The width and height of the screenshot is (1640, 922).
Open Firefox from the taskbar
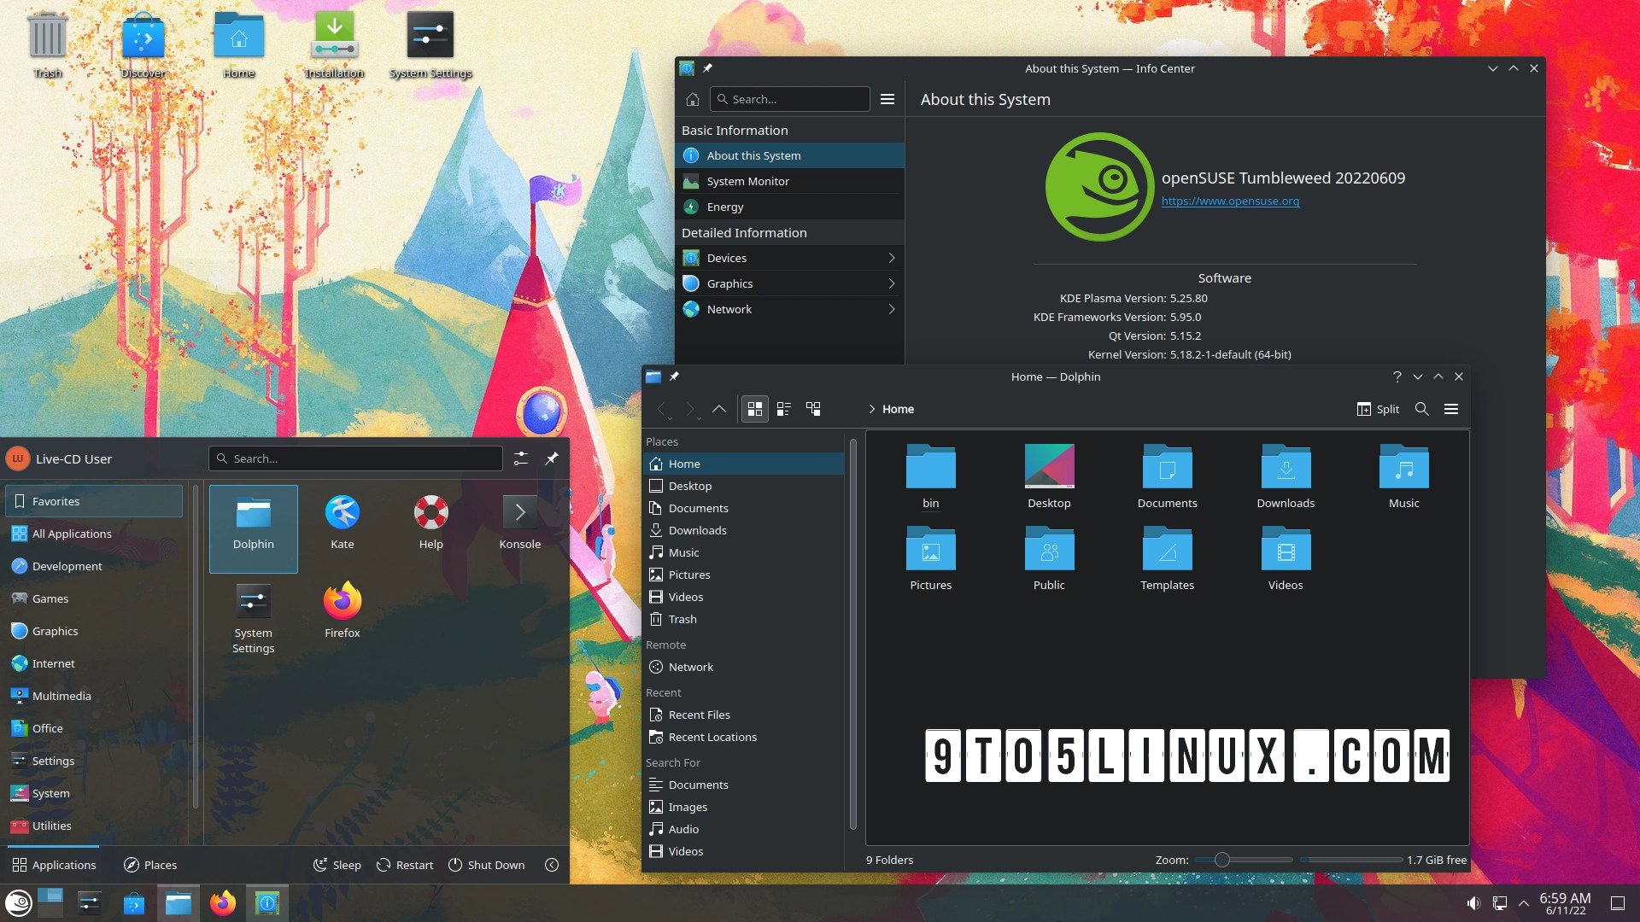[x=223, y=902]
